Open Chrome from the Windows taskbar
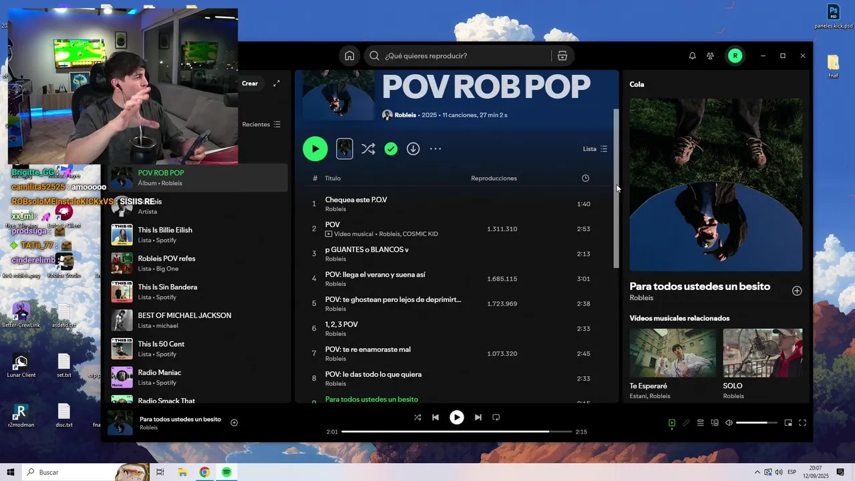Screen dimensions: 855x481 coord(204,472)
